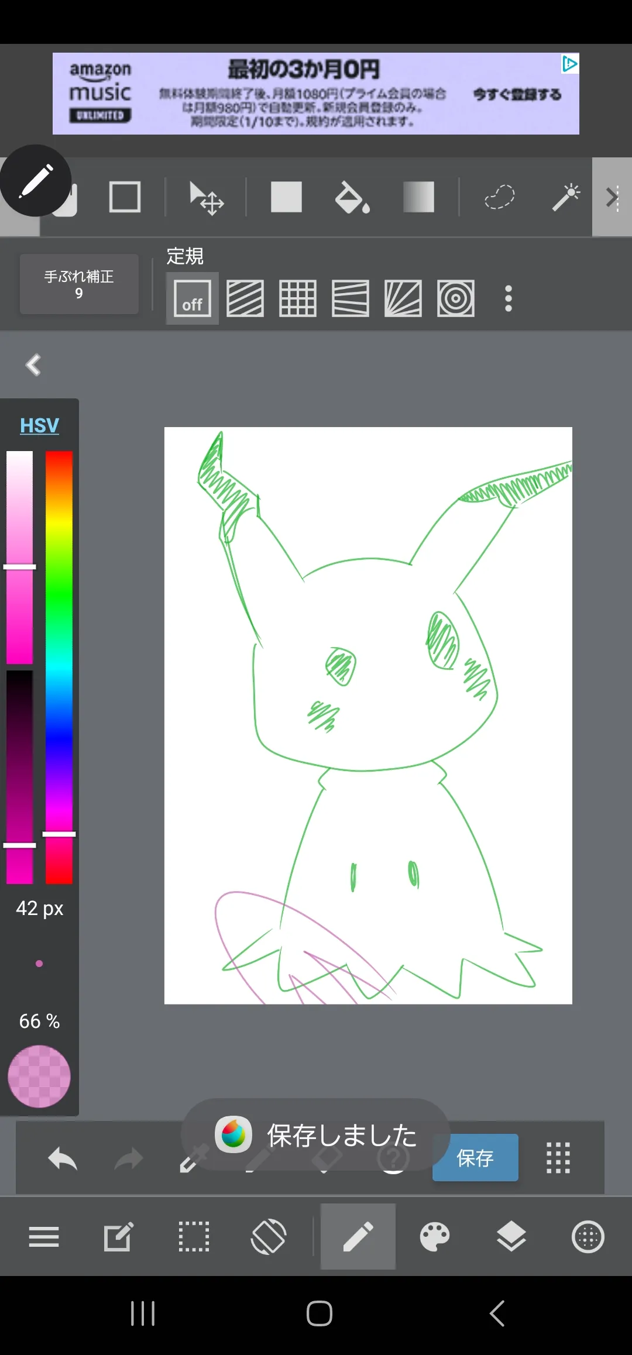Tap the blue 保存 save button

coord(475,1158)
